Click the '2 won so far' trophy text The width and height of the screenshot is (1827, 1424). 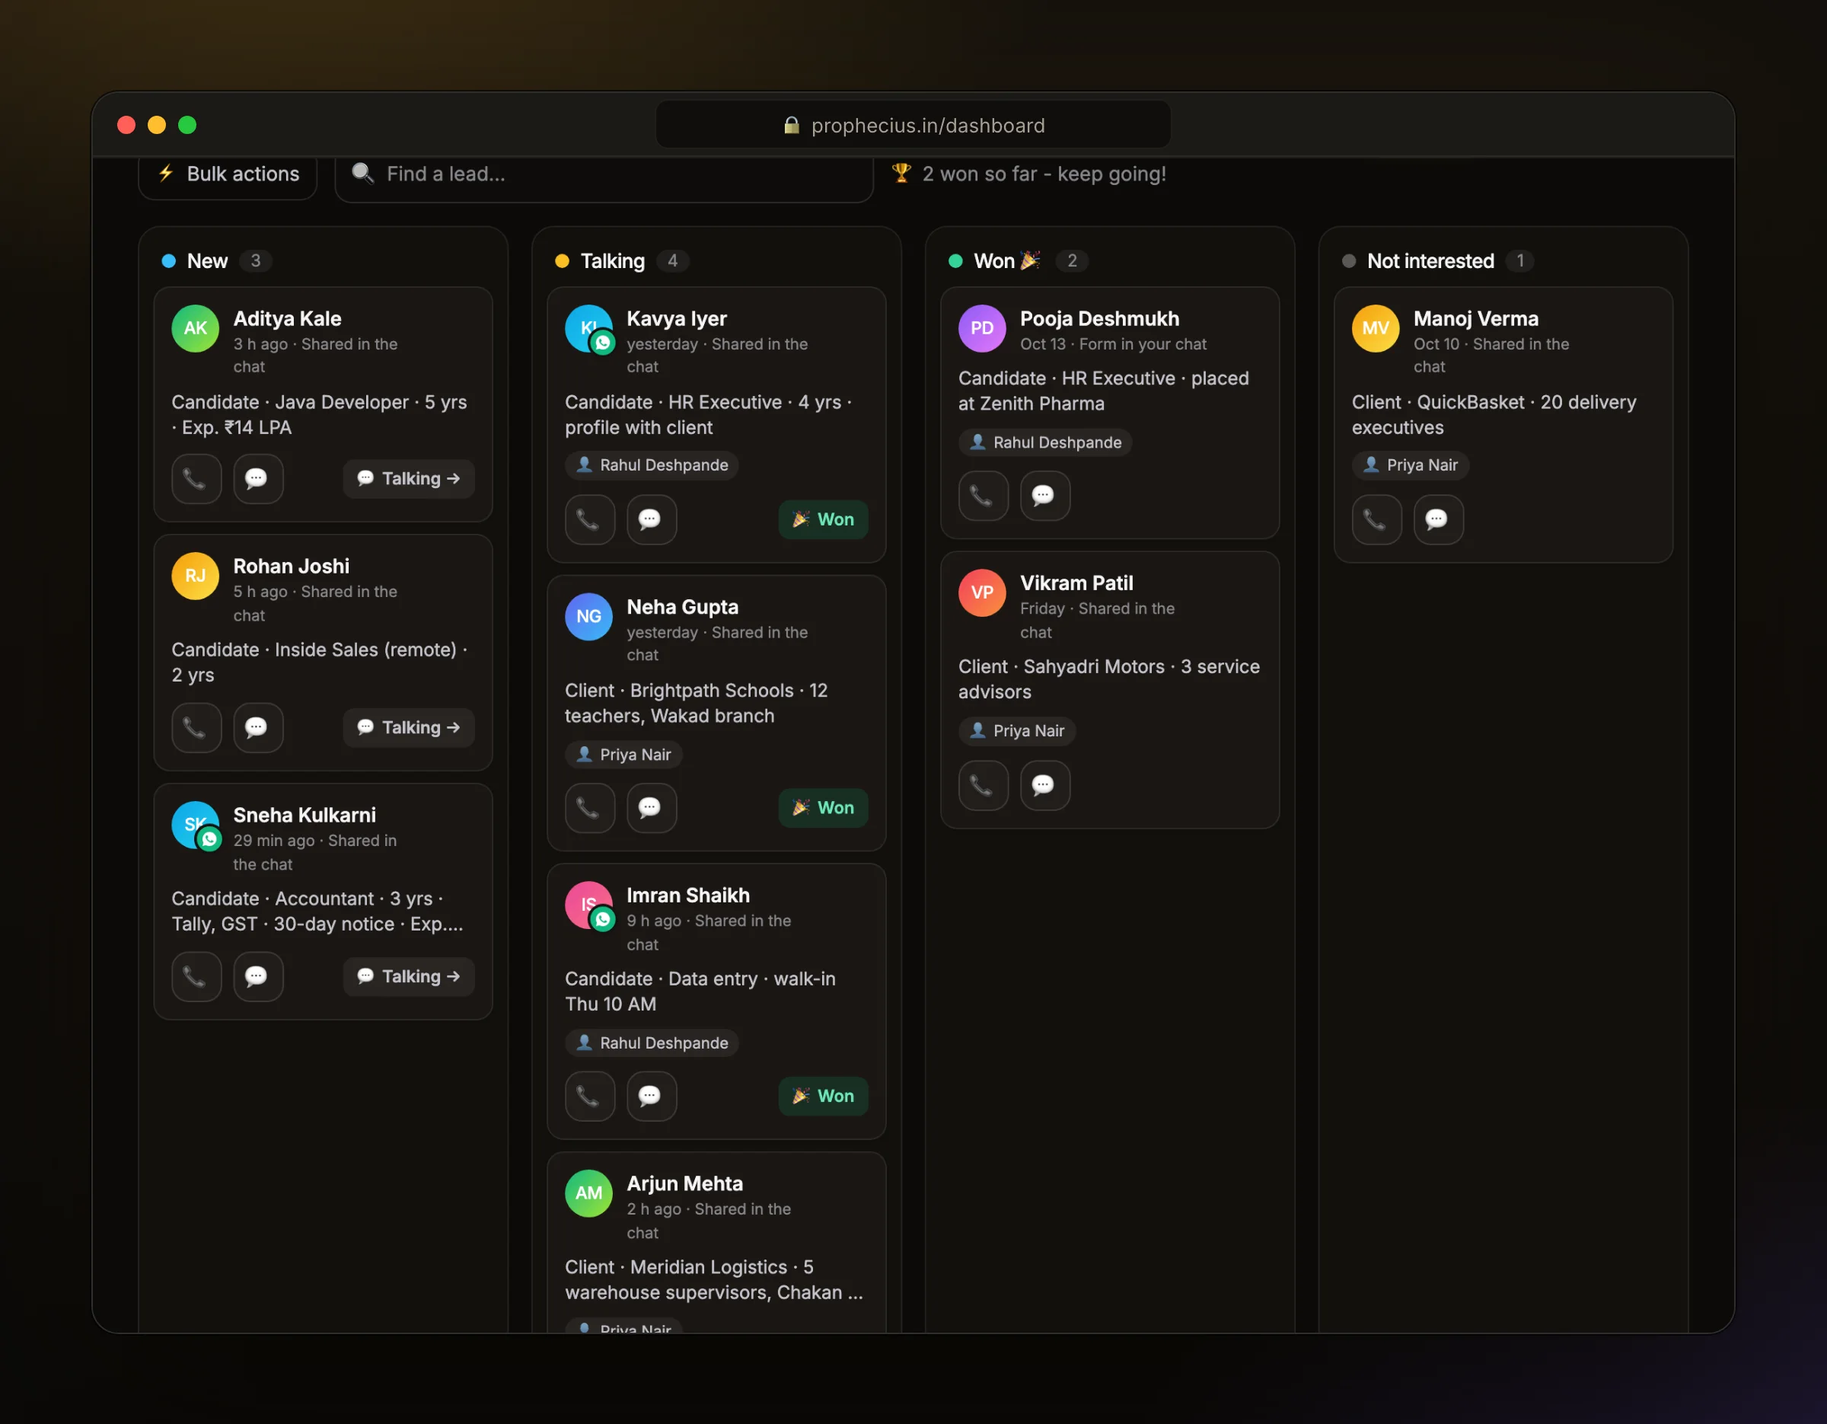tap(1029, 174)
